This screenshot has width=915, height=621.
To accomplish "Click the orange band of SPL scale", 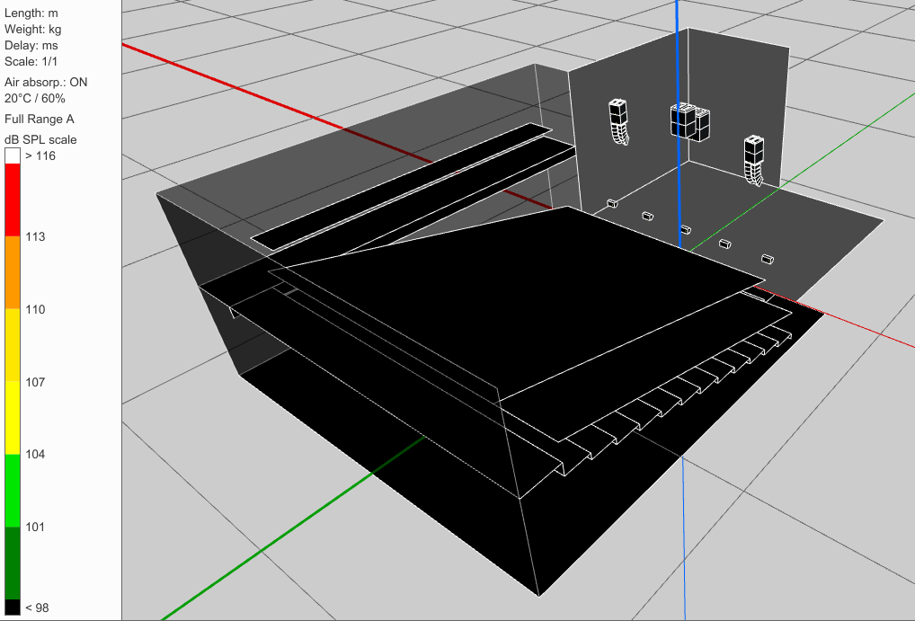I will 13,272.
